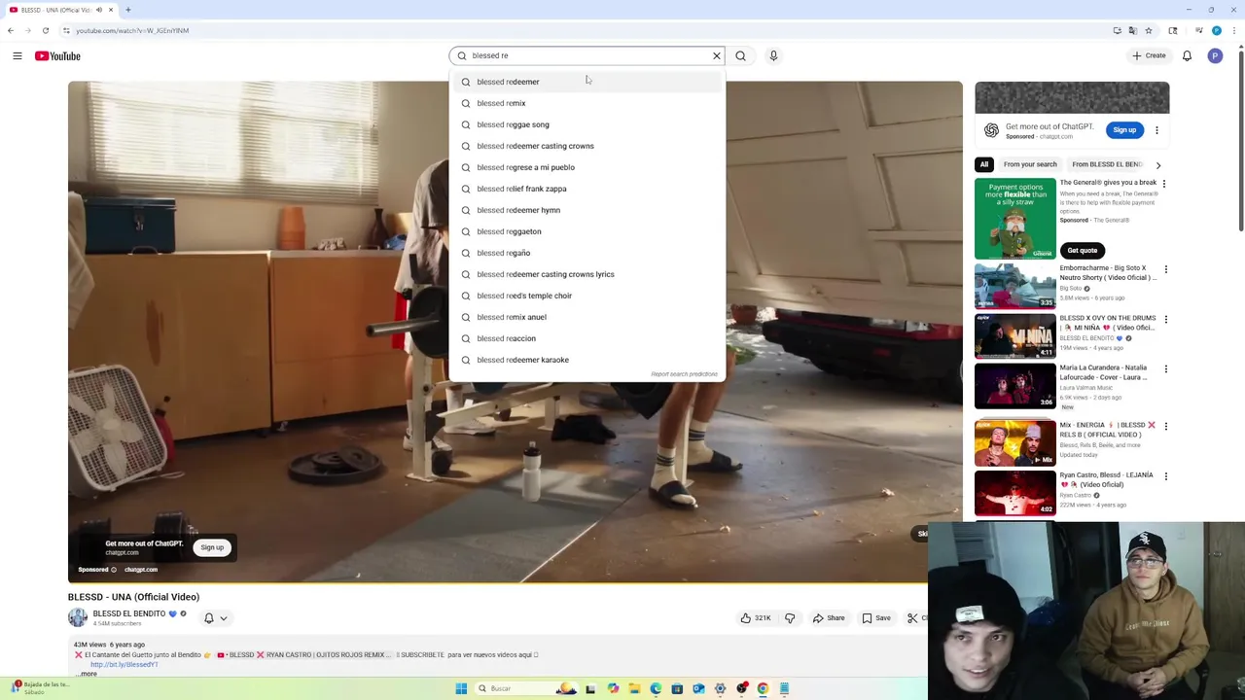Viewport: 1245px width, 700px height.
Task: Open the bit.ly BlessdYT description link
Action: pos(124,665)
